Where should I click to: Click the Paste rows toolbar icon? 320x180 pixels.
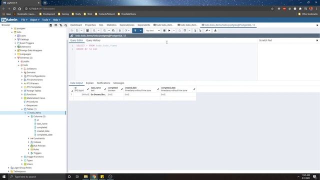(113, 30)
